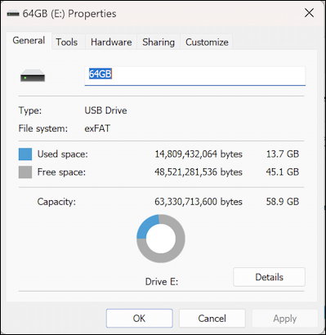Screen dimensions: 326x335
Task: Click the large USB drive icon
Action: pos(33,75)
